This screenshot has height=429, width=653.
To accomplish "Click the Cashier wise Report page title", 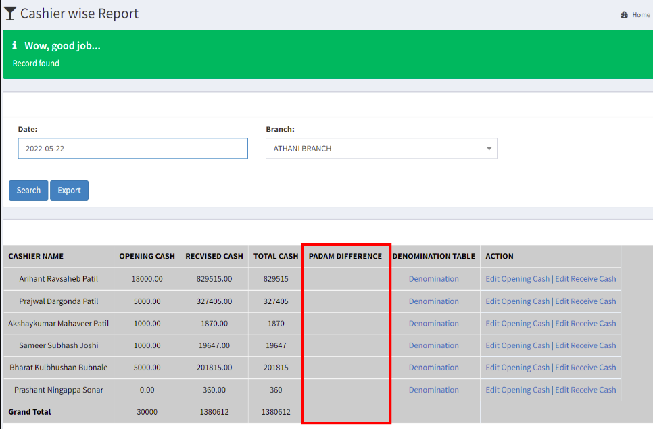I will [x=79, y=14].
